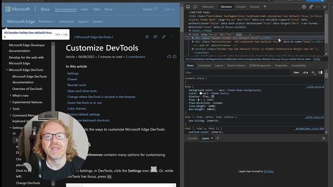
Task: Click the ellipsis before the body node
Action: pyautogui.click(x=186, y=34)
